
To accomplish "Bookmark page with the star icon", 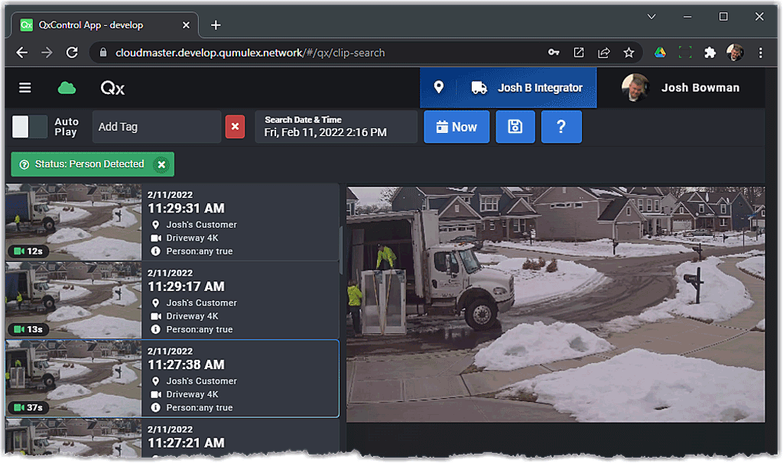I will (x=629, y=53).
